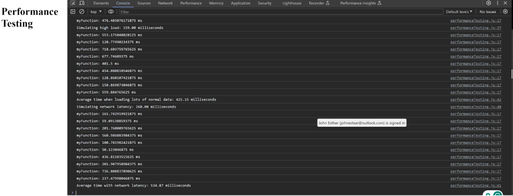Open the Sources tab

pyautogui.click(x=144, y=3)
